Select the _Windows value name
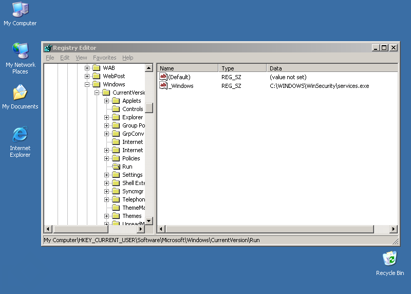The width and height of the screenshot is (411, 294). [x=181, y=86]
